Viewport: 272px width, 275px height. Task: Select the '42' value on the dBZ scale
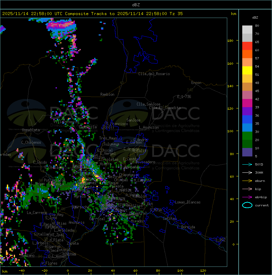click(x=257, y=99)
